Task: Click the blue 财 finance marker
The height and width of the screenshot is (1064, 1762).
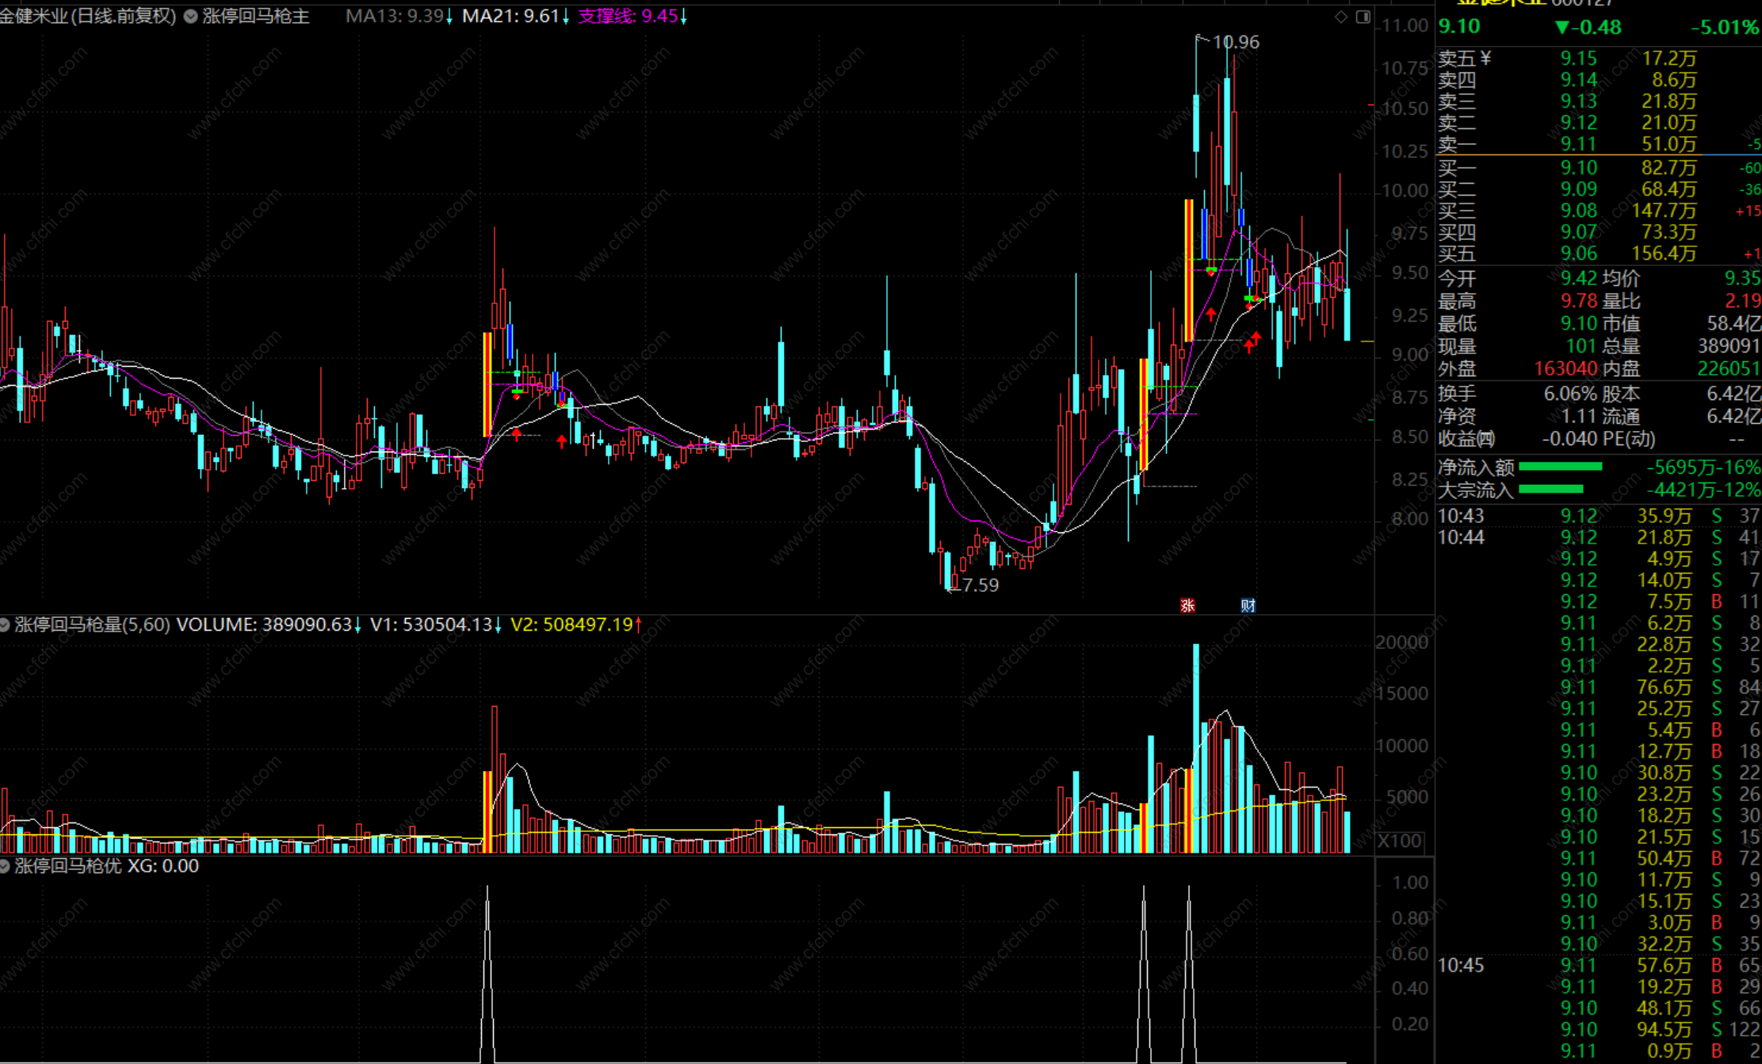Action: [x=1248, y=605]
